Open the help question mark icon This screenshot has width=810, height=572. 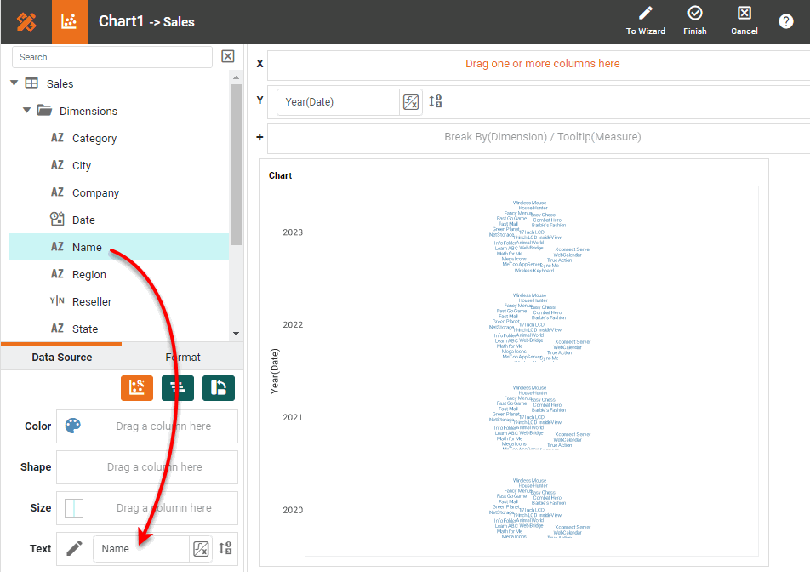785,22
